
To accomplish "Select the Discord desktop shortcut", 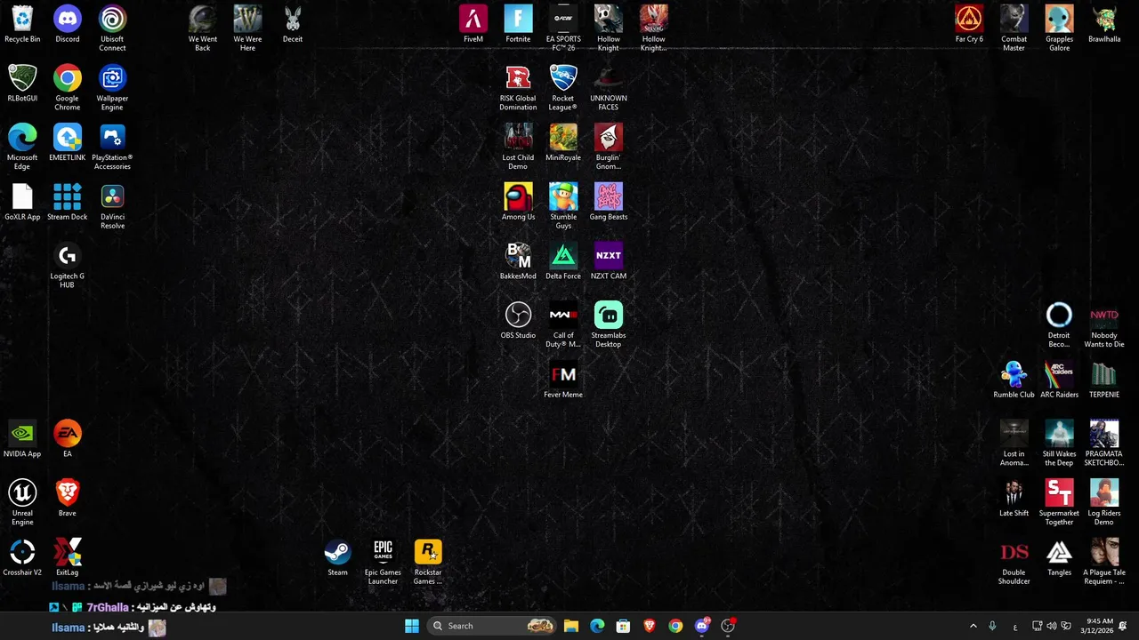I will click(68, 24).
